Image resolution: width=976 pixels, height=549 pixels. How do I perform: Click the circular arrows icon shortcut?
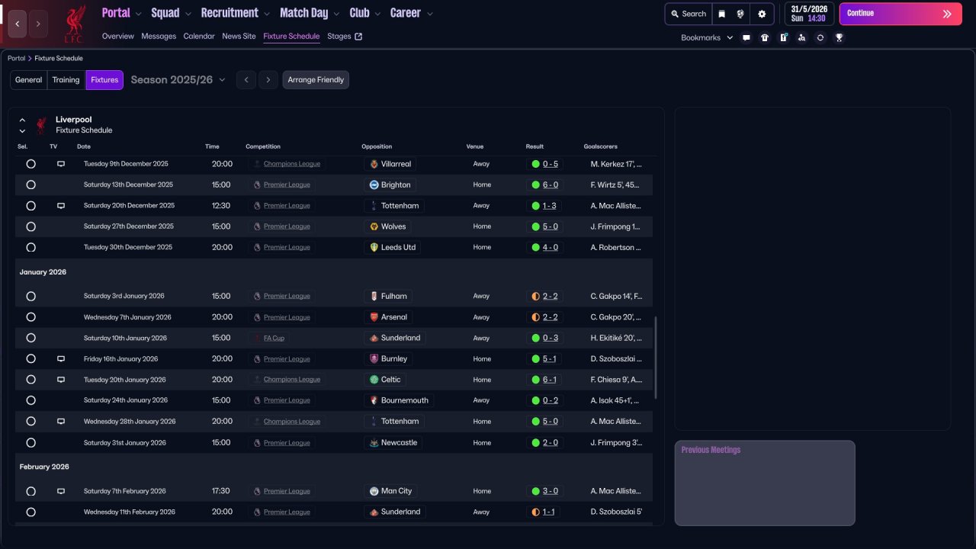(x=820, y=37)
